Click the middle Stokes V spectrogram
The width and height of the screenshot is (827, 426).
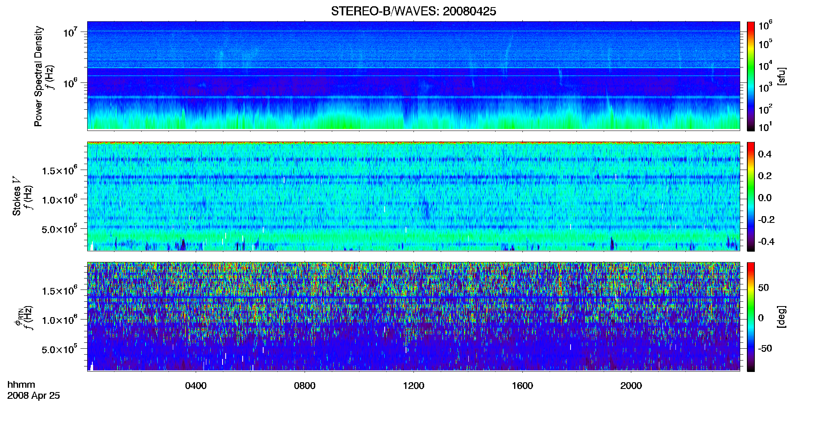pyautogui.click(x=413, y=196)
